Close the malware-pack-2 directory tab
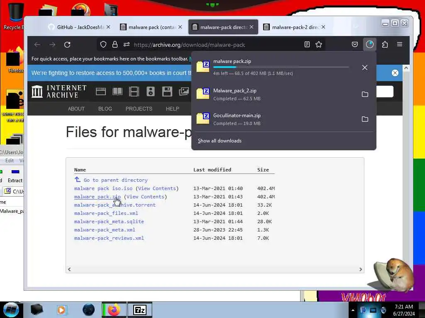 (x=323, y=27)
